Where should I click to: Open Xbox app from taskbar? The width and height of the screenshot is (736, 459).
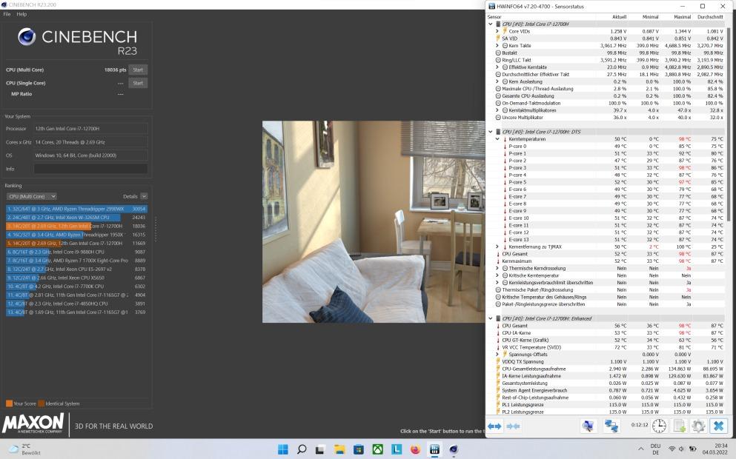tap(377, 449)
